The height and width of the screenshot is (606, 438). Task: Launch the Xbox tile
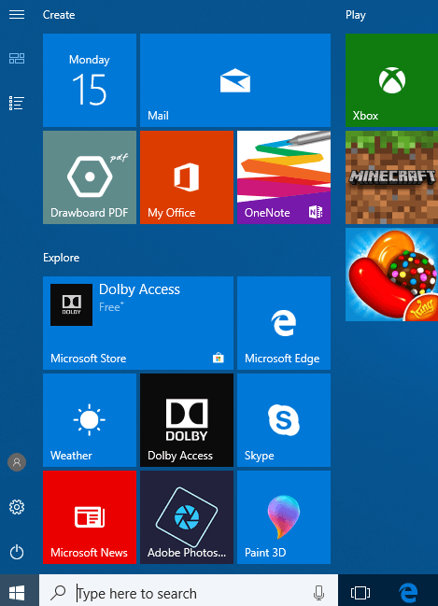click(391, 80)
